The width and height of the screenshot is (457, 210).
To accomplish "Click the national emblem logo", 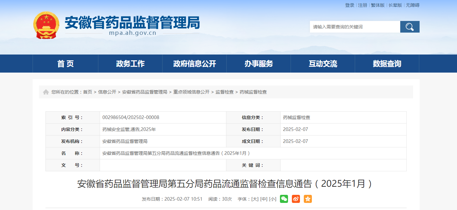I will coord(46,25).
